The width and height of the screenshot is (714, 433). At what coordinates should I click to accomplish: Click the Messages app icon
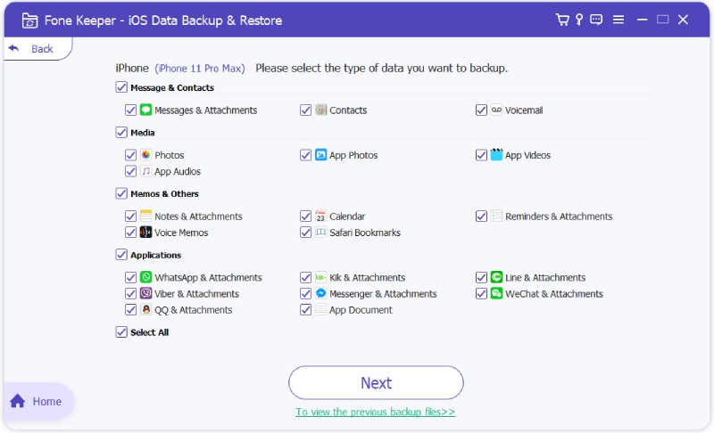(145, 110)
